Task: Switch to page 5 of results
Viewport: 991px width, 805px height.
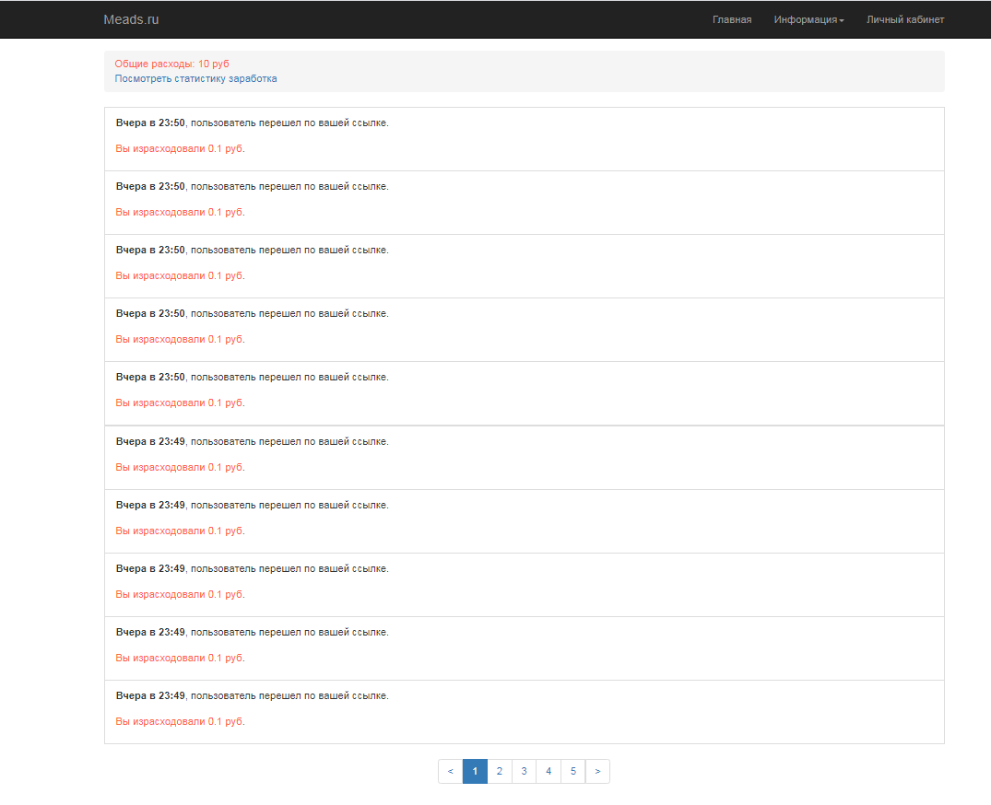Action: (x=572, y=771)
